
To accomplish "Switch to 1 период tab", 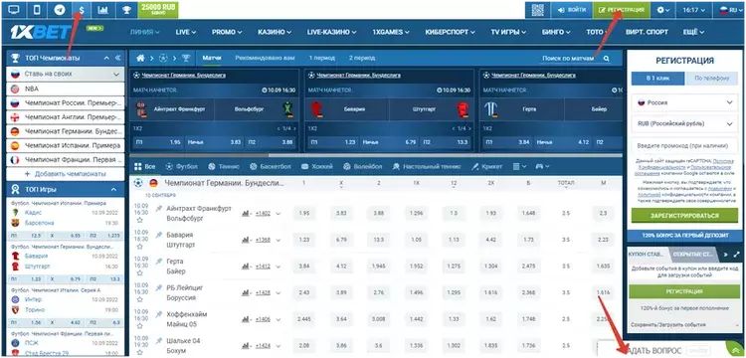I will 322,58.
